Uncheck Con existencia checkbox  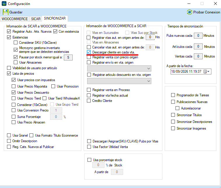(x=55, y=32)
